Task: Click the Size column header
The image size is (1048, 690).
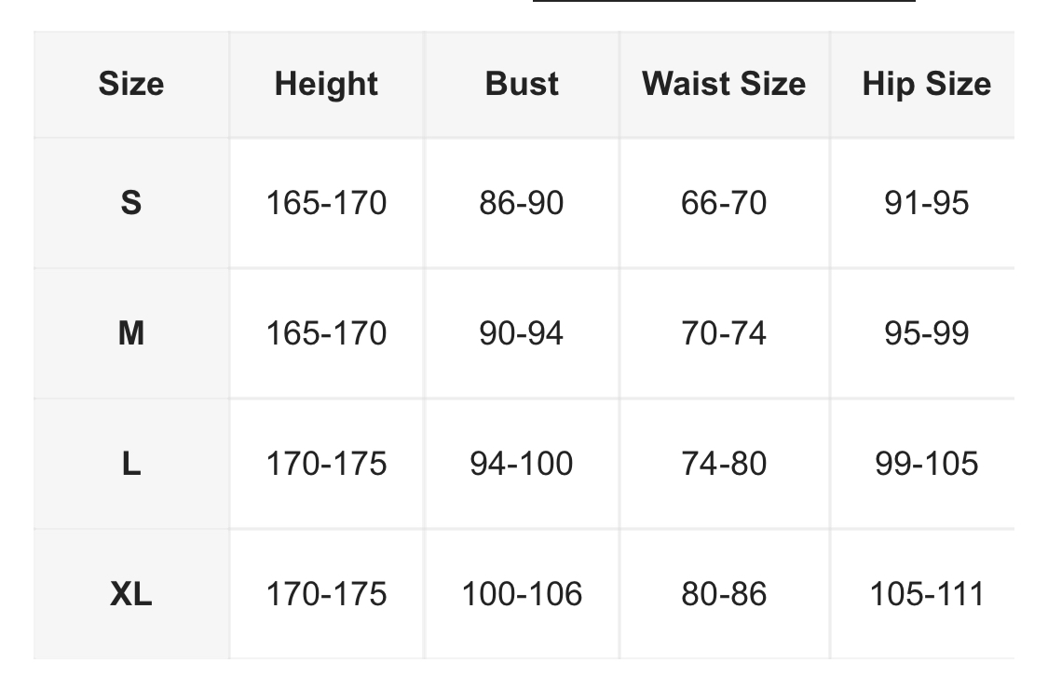Action: pos(131,84)
